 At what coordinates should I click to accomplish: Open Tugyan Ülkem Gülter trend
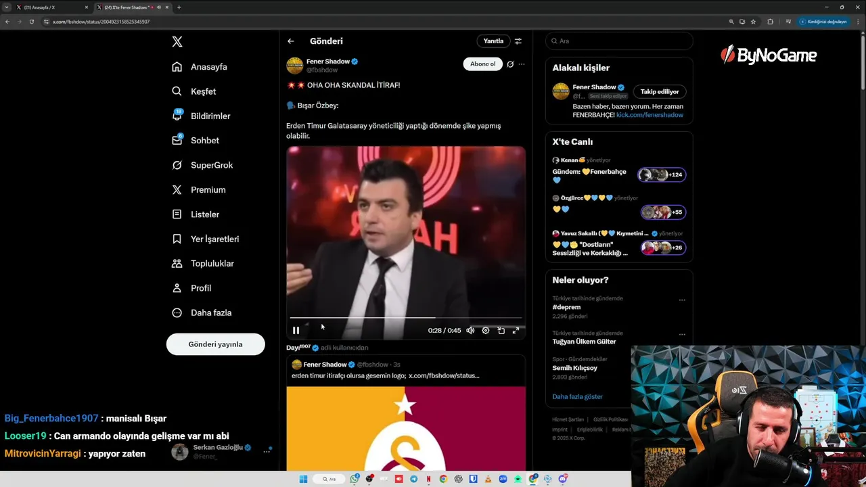(584, 342)
